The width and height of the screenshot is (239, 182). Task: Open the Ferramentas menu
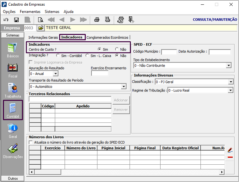point(30,12)
